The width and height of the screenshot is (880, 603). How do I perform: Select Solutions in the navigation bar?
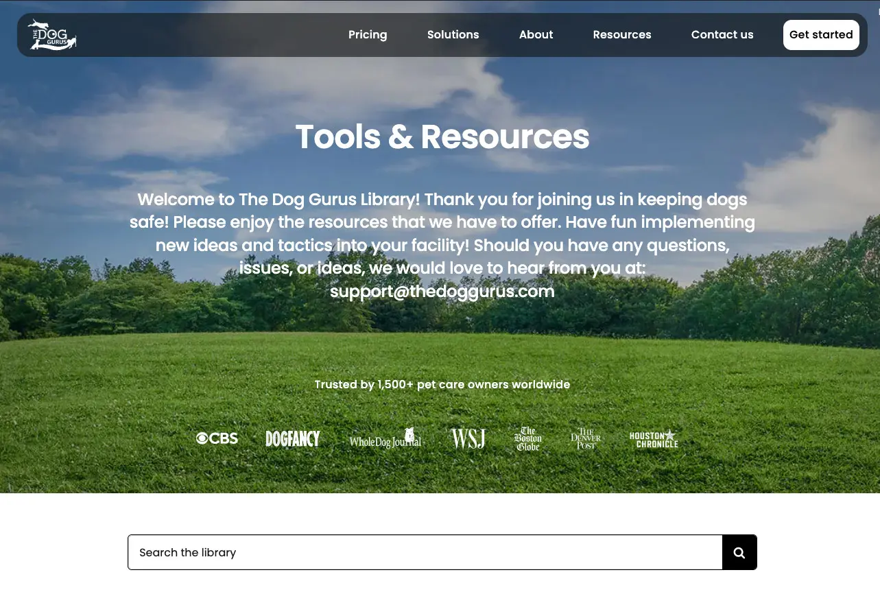click(x=453, y=35)
